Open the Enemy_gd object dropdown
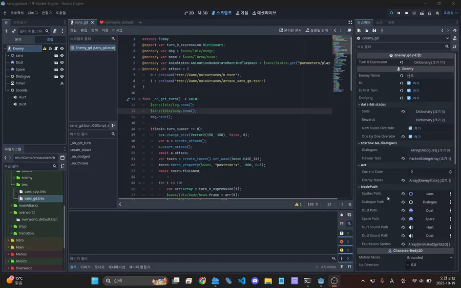 [404, 38]
